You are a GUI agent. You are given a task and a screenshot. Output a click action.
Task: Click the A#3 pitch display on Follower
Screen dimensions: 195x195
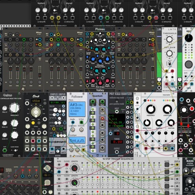click(77, 109)
